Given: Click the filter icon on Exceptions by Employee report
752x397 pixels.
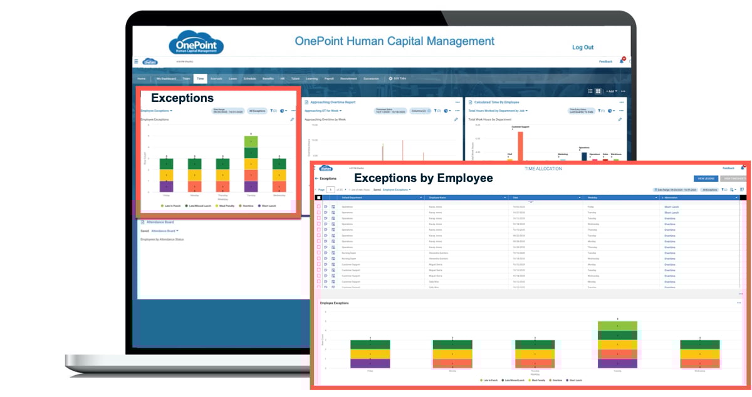Looking at the screenshot, I should [x=723, y=189].
